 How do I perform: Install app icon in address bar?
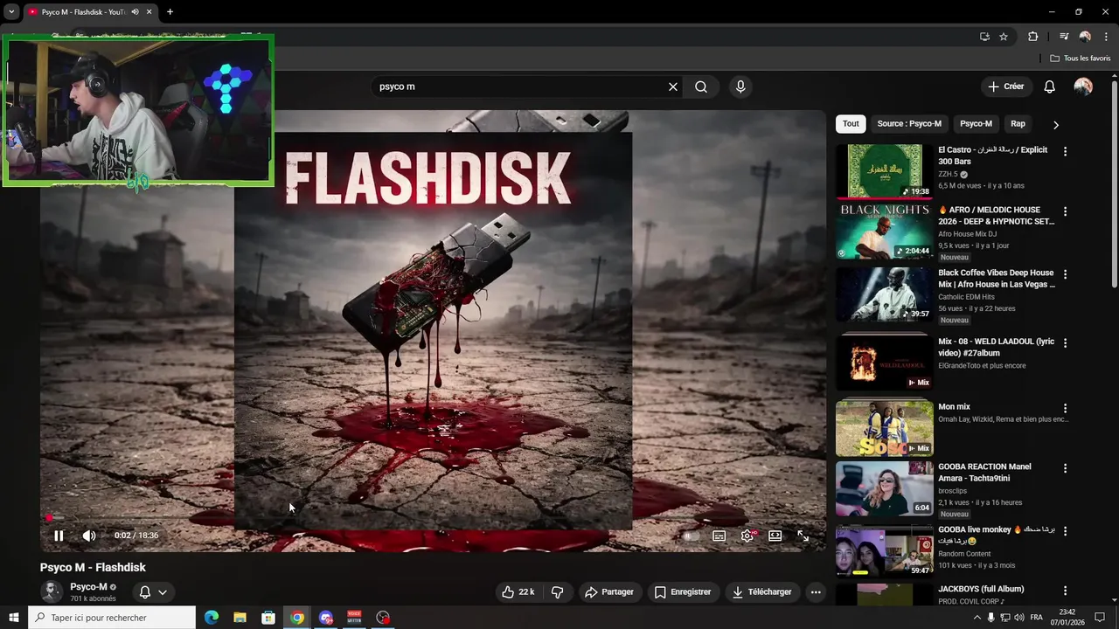pyautogui.click(x=984, y=37)
